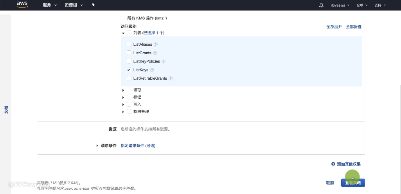Enable the ListGrants checkbox
This screenshot has width=401, height=194.
[129, 53]
